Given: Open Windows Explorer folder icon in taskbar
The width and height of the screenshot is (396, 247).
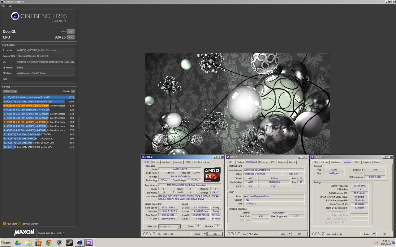Looking at the screenshot, I should click(28, 243).
